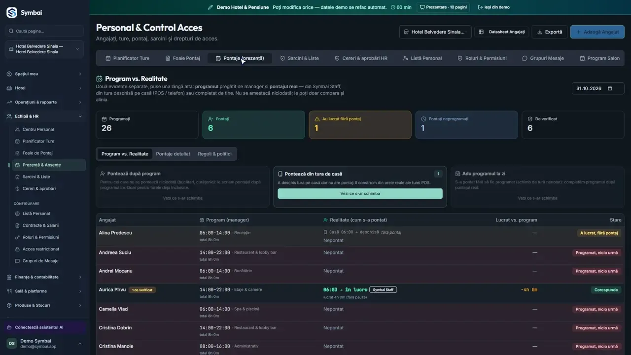This screenshot has width=631, height=355.
Task: Click the Listă Personal sidebar icon
Action: coord(18,214)
